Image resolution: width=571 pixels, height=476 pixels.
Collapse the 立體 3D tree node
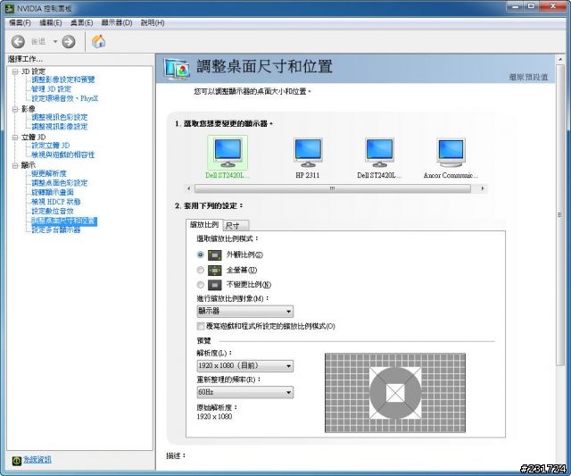click(15, 138)
